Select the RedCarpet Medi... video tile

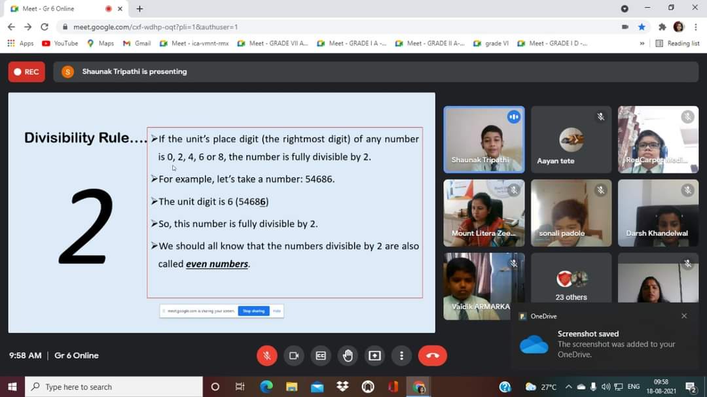coord(658,140)
